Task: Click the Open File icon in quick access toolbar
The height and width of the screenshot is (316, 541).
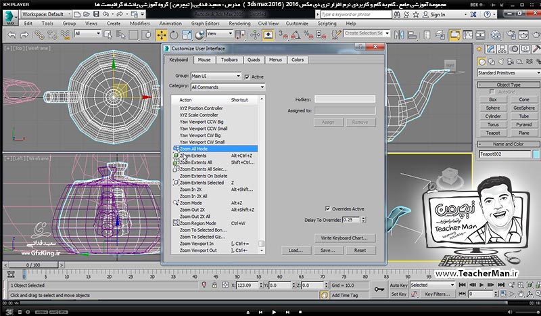Action: [x=87, y=14]
